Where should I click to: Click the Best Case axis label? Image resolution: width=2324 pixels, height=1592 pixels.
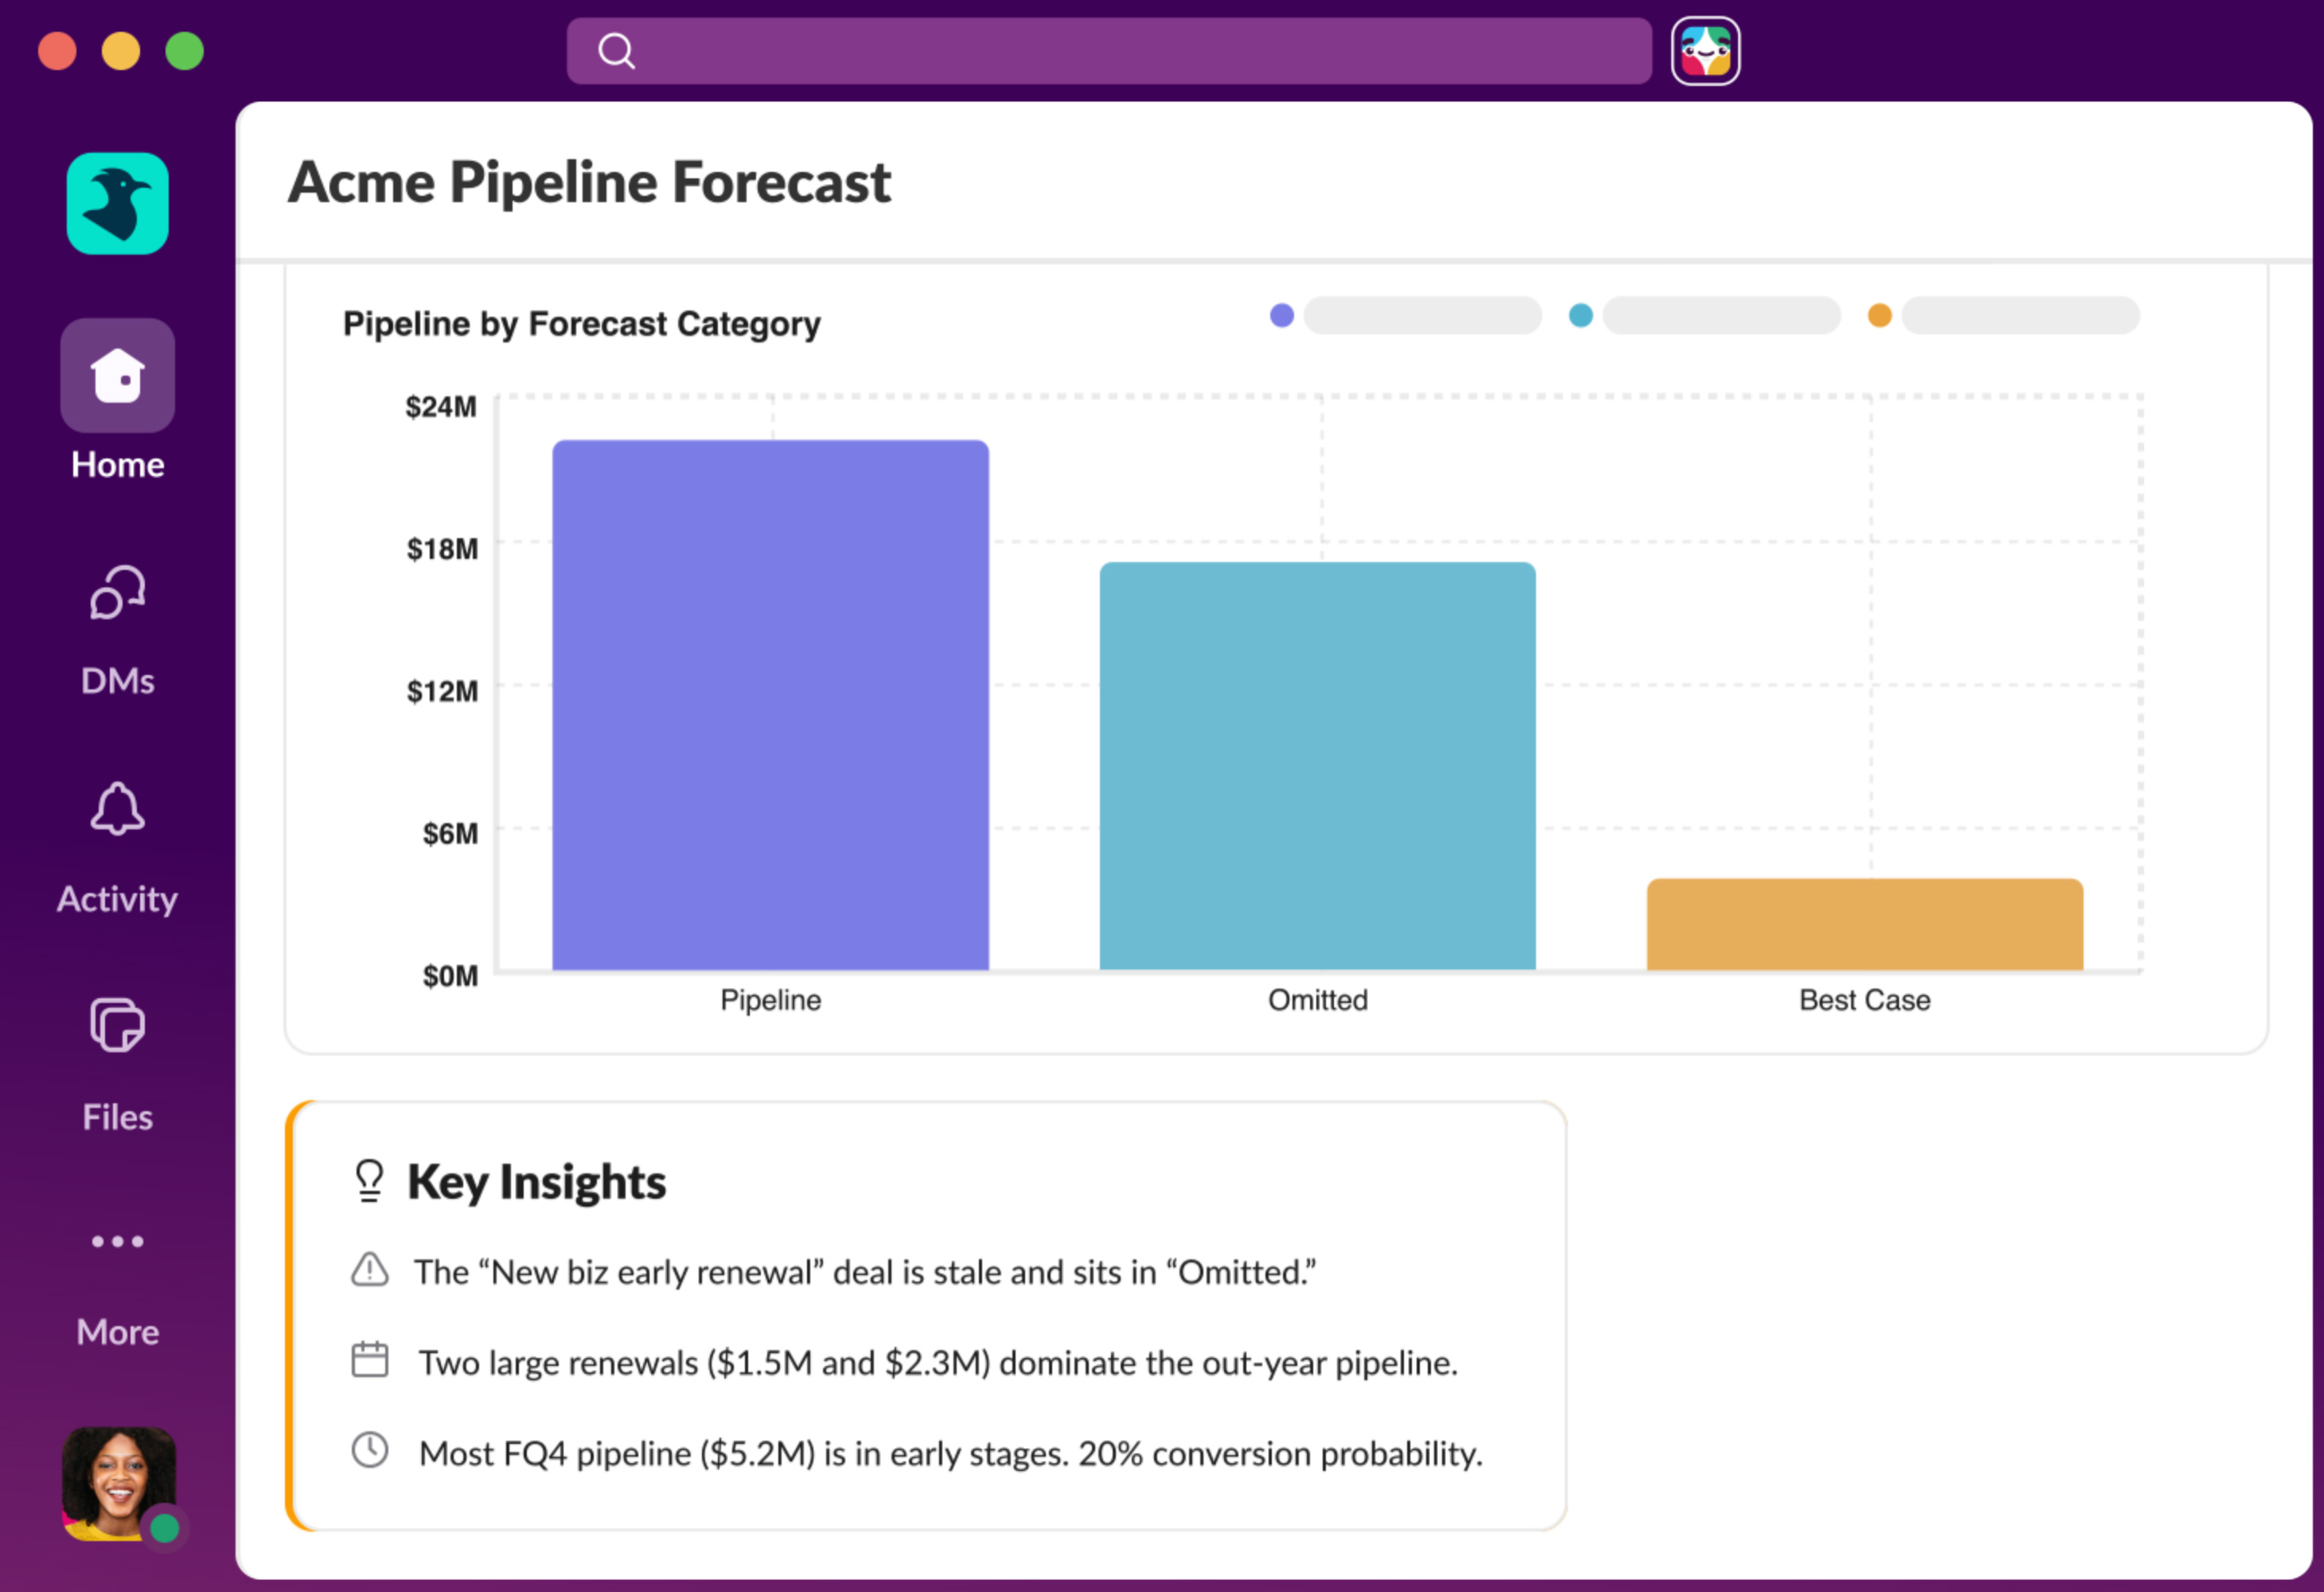pos(1865,1000)
